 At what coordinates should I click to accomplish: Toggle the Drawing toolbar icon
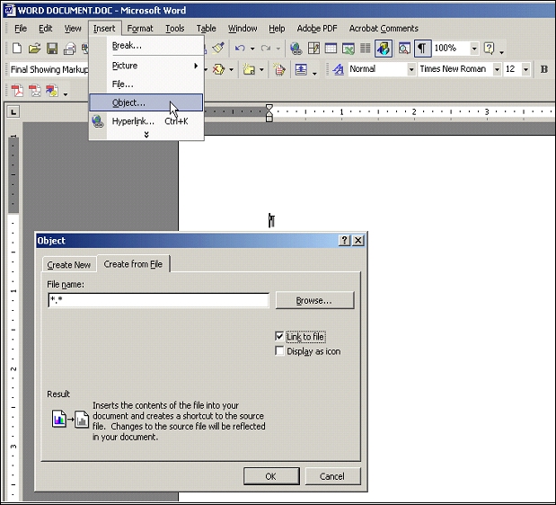coord(384,49)
